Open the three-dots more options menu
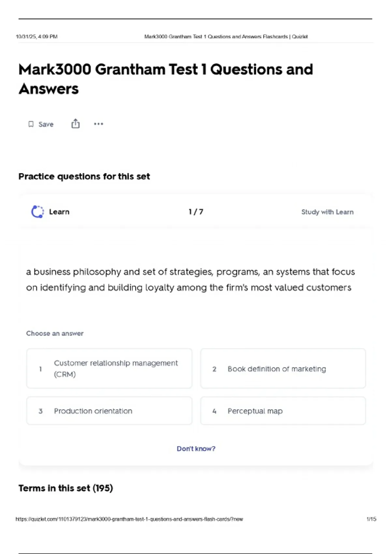The width and height of the screenshot is (391, 554). [98, 124]
